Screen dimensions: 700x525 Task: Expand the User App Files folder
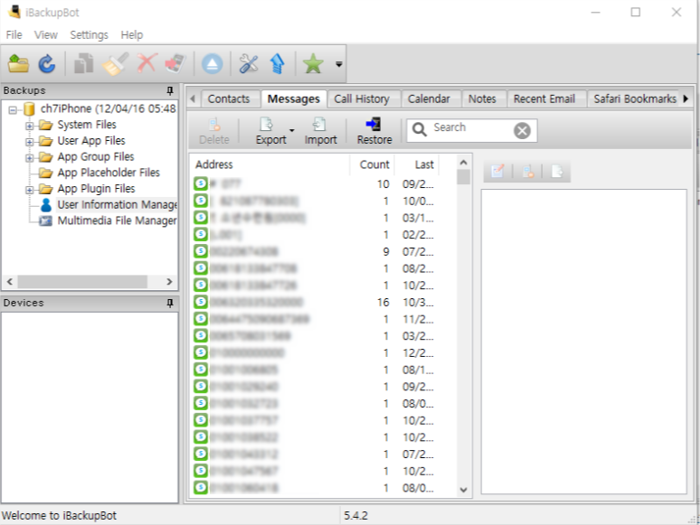(30, 141)
